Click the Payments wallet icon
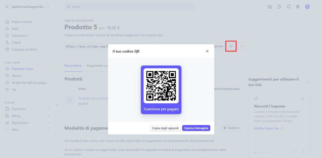The image size is (322, 158). (x=7, y=109)
